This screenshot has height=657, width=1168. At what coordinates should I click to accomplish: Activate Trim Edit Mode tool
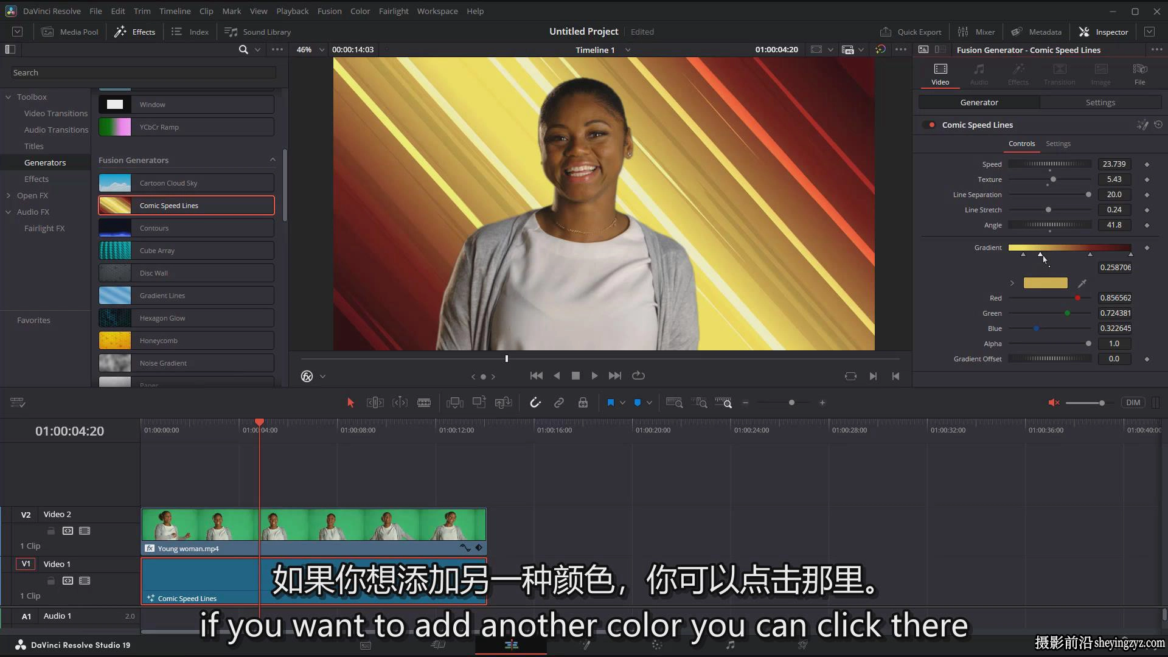click(x=375, y=403)
